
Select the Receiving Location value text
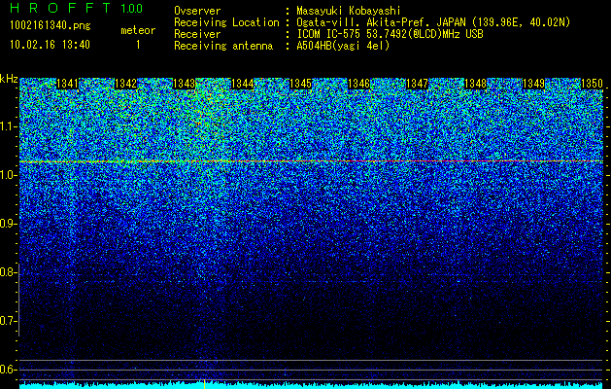coord(433,22)
